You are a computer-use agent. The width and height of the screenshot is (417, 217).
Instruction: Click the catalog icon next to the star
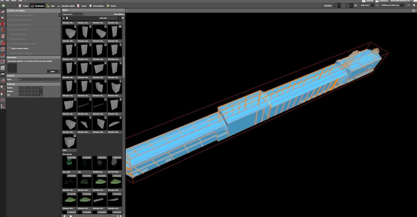67,18
